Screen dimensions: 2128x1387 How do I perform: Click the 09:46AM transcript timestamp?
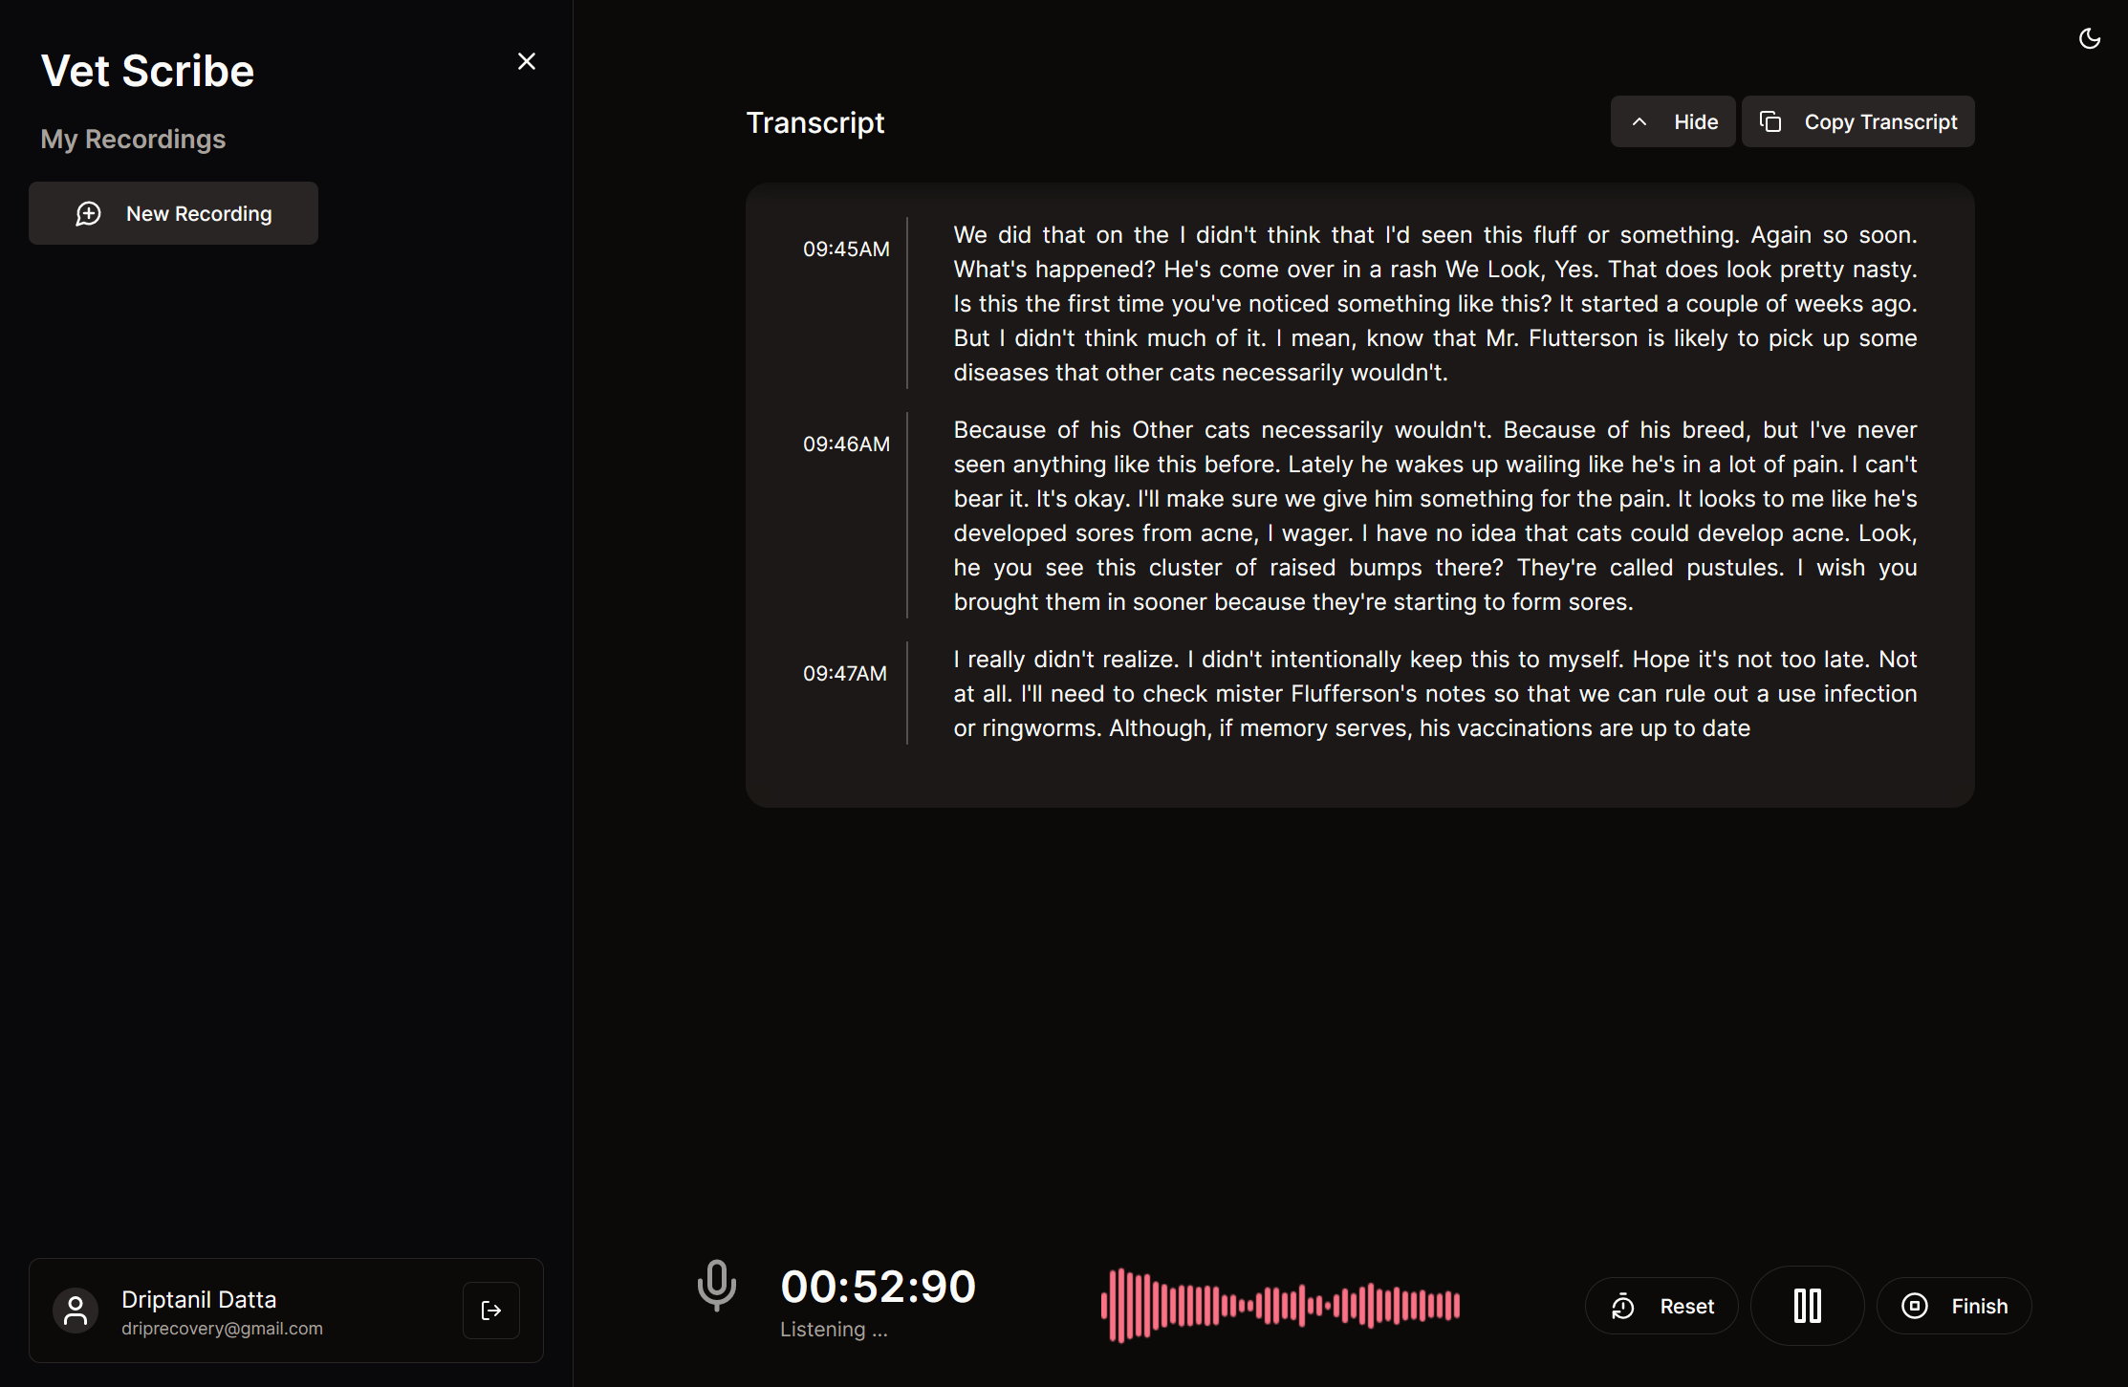pyautogui.click(x=846, y=444)
